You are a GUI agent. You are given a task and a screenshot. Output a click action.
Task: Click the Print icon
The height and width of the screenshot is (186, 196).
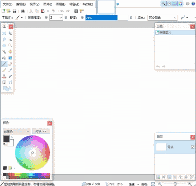tap(23, 11)
